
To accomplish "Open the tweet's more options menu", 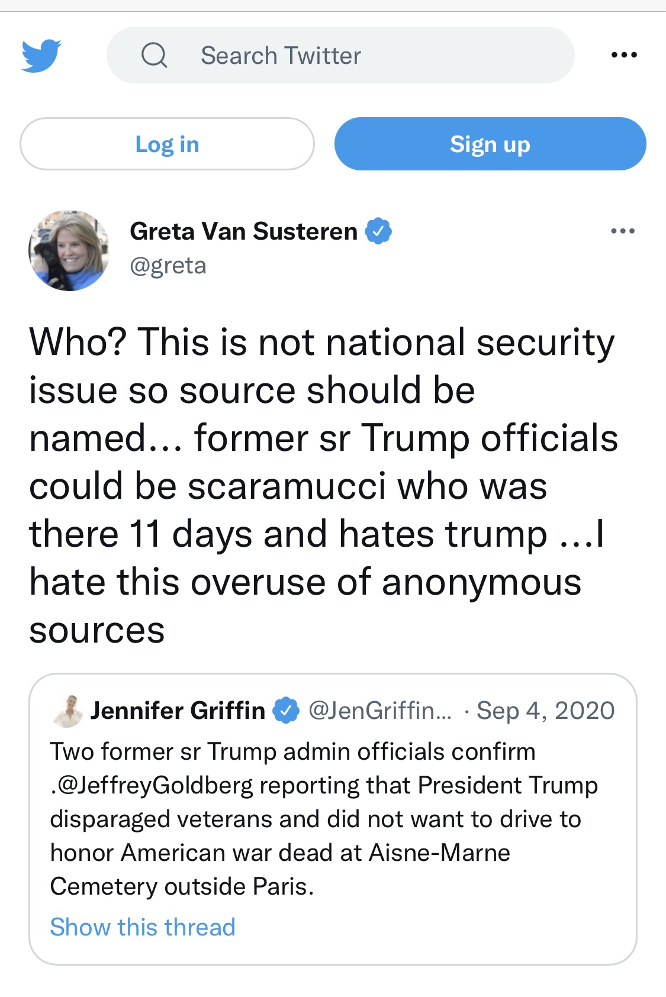I will 623,231.
